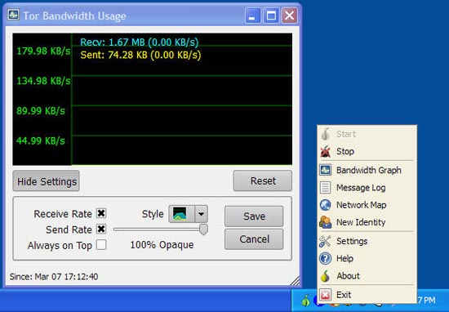Click the Cancel button
Image resolution: width=449 pixels, height=312 pixels.
pos(254,239)
